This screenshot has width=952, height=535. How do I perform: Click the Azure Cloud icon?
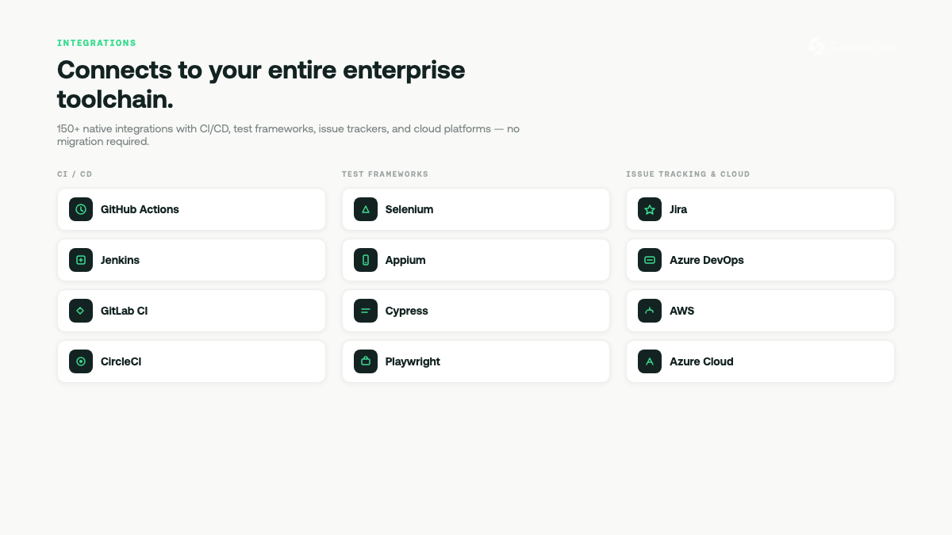(650, 361)
